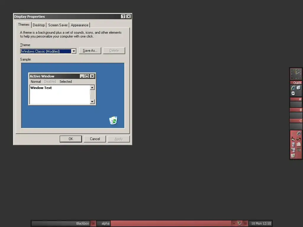Click the printer icon in the red panel
This screenshot has width=303, height=227.
click(x=299, y=144)
